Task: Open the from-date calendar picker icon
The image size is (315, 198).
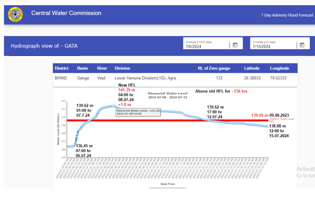Action: pyautogui.click(x=235, y=45)
